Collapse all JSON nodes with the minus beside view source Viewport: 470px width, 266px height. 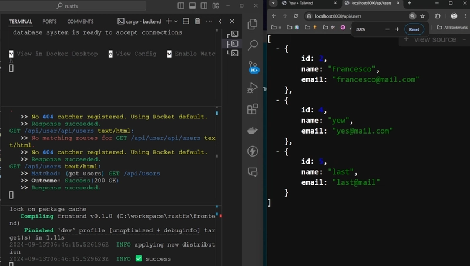464,39
